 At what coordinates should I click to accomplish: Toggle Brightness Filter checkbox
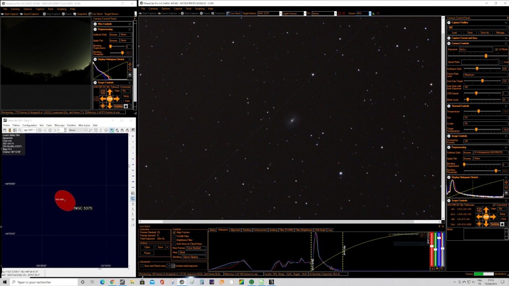click(x=174, y=240)
